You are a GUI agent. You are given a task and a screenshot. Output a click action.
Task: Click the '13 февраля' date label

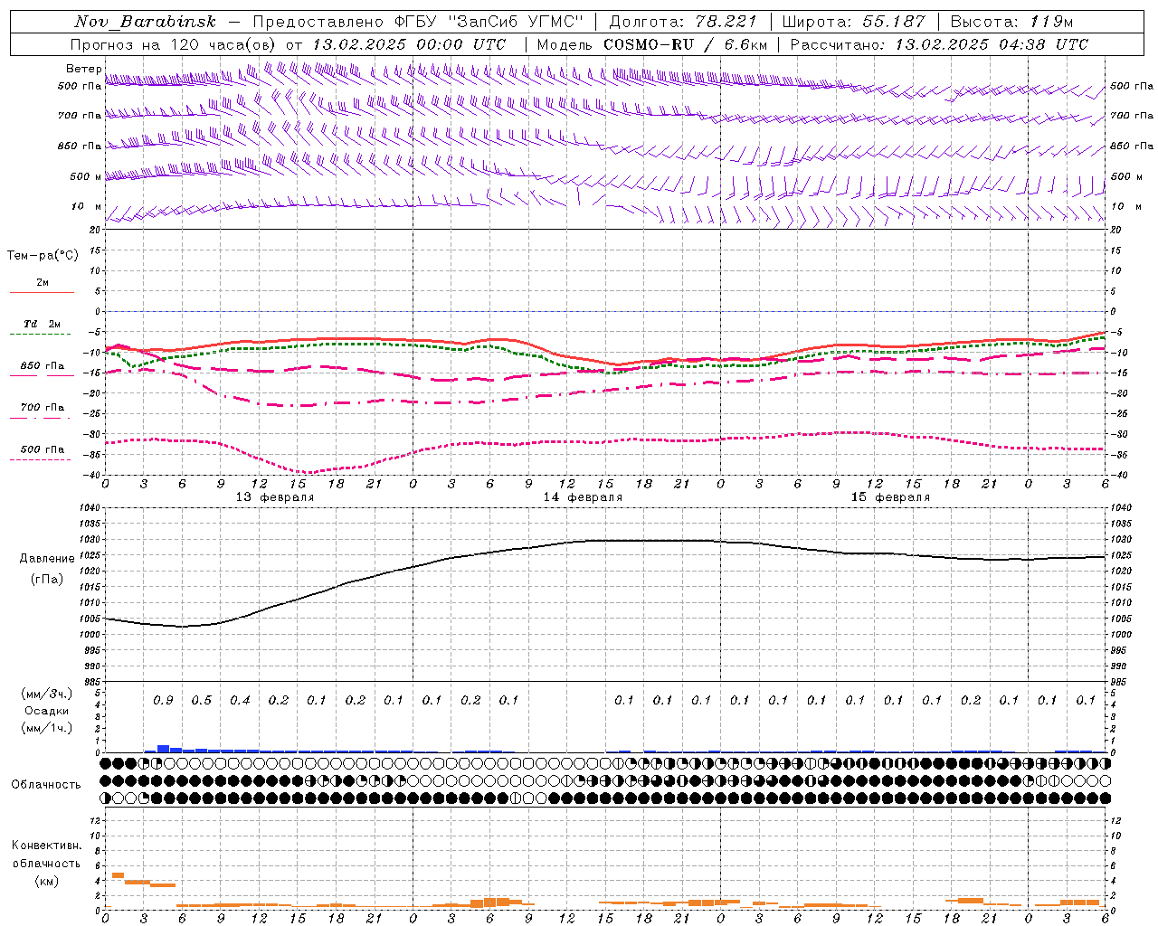click(x=275, y=497)
